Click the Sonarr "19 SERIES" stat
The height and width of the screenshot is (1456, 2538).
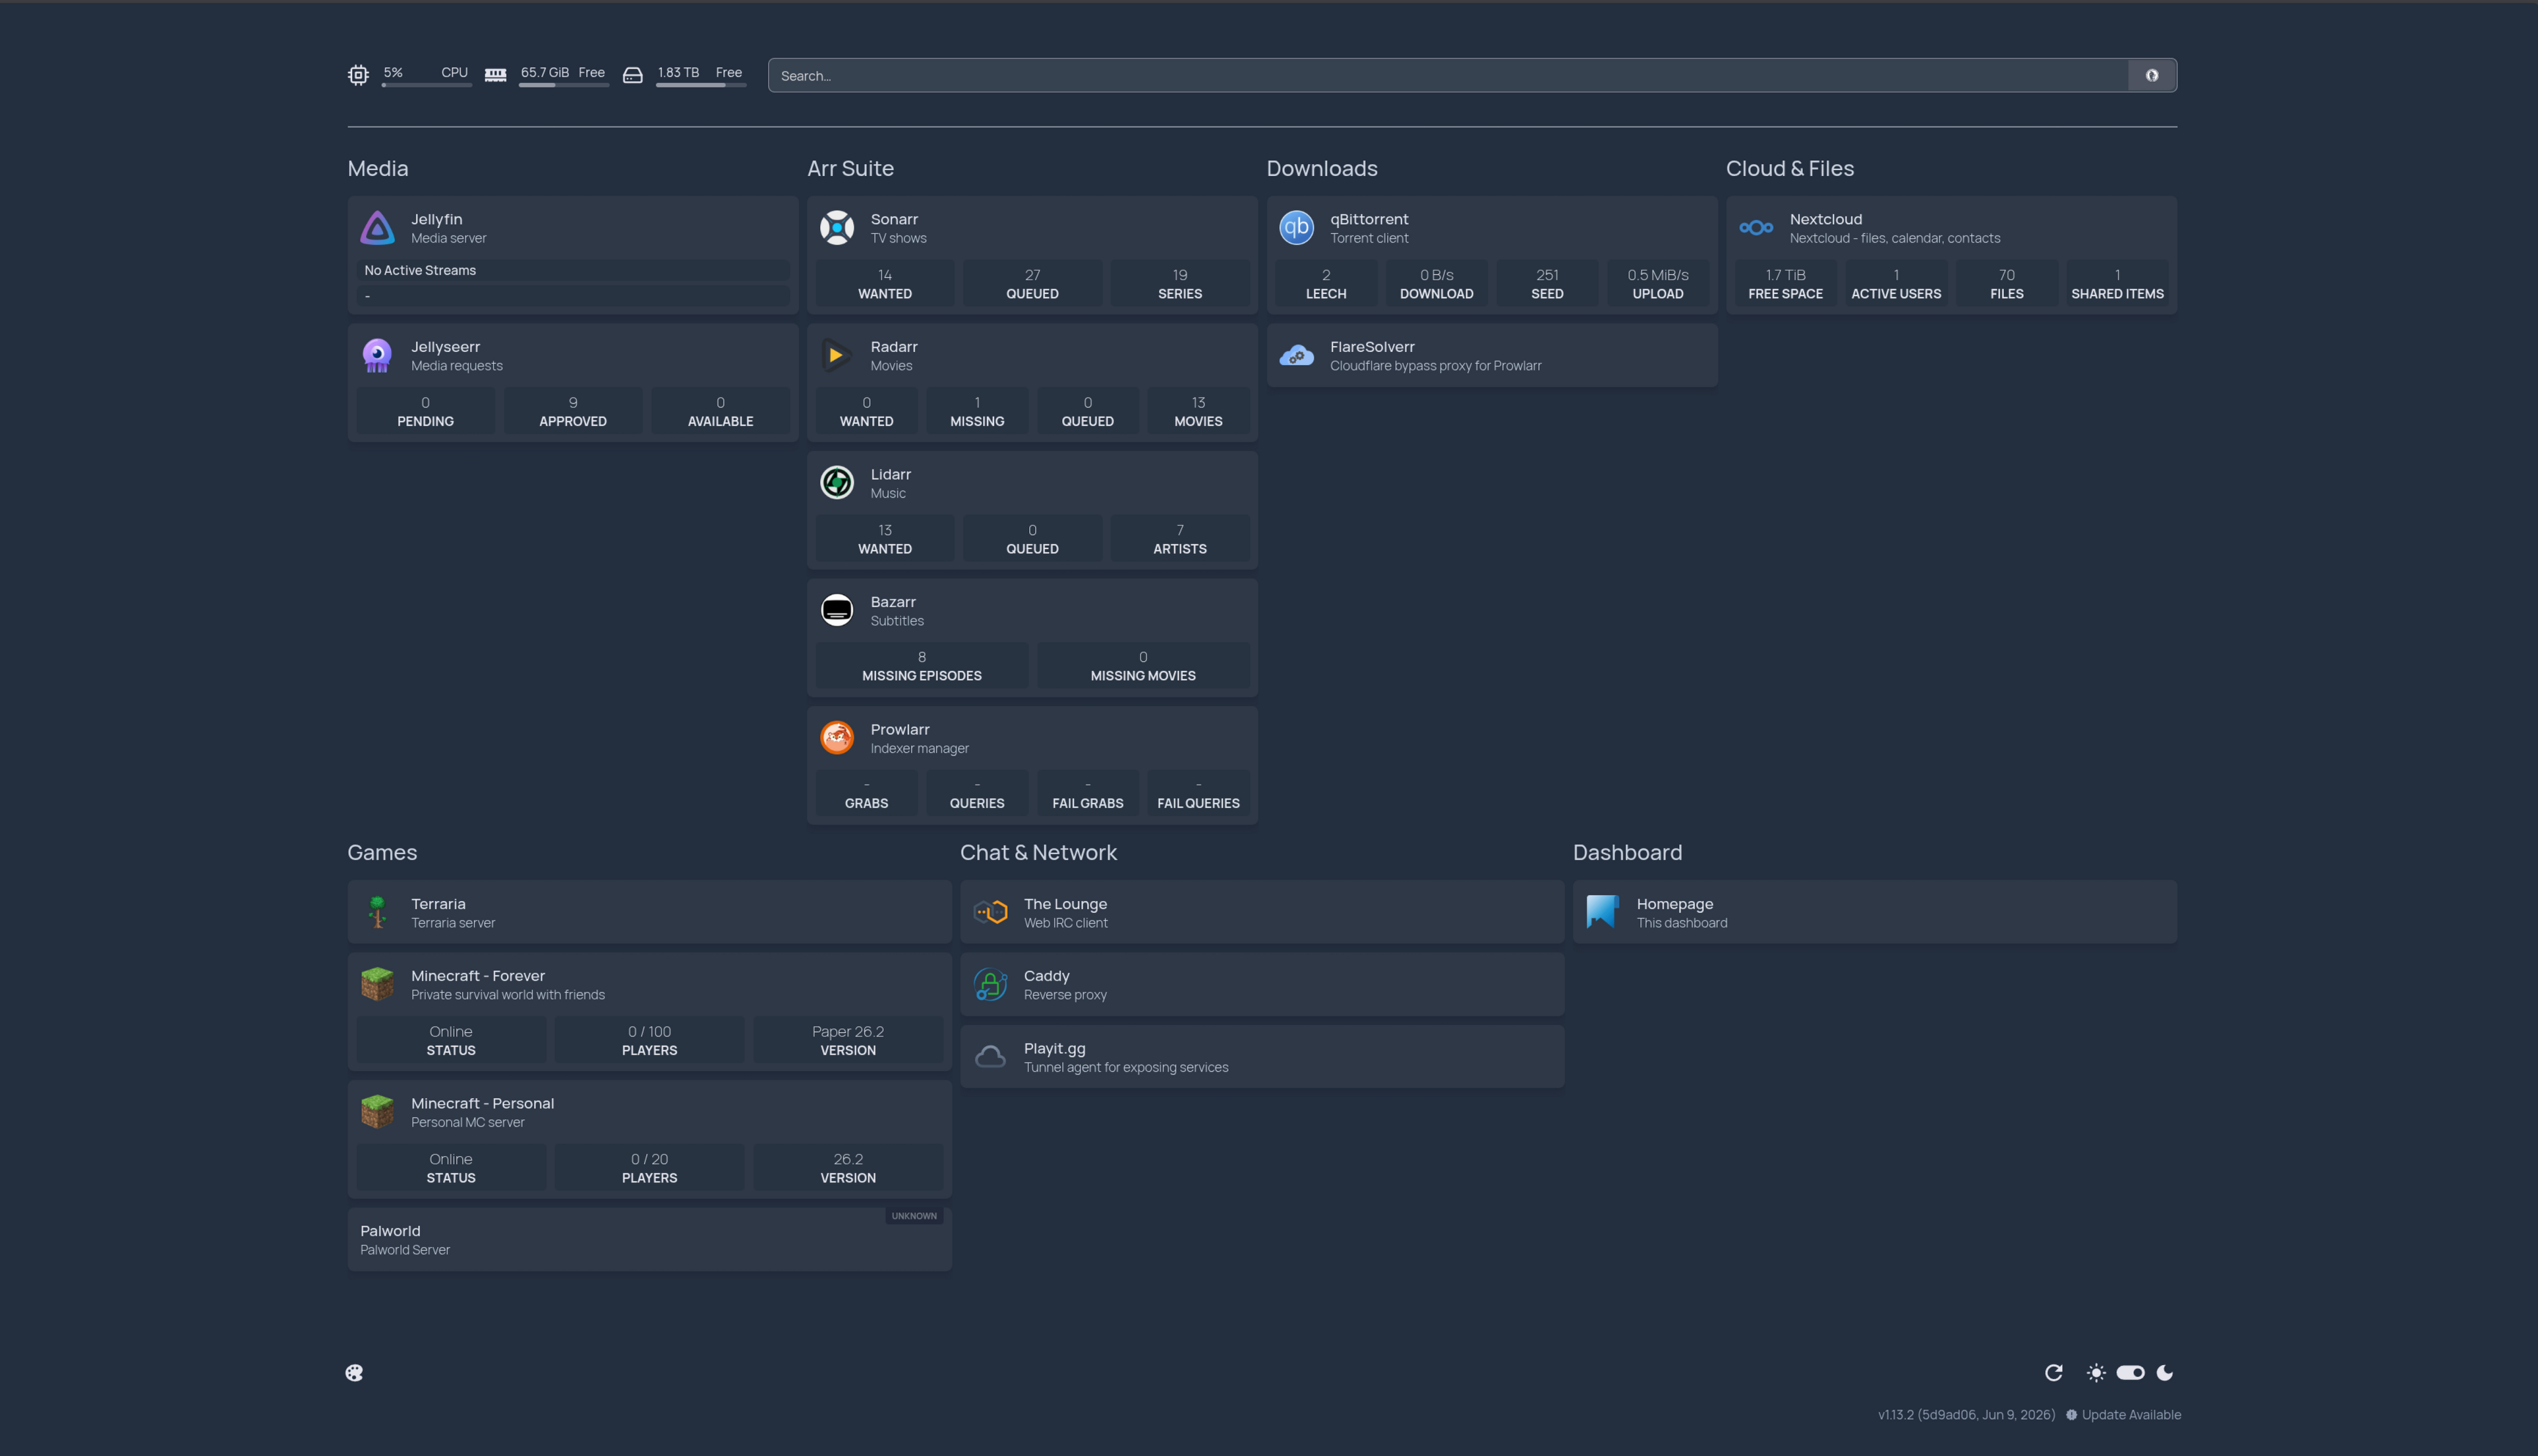pos(1180,284)
